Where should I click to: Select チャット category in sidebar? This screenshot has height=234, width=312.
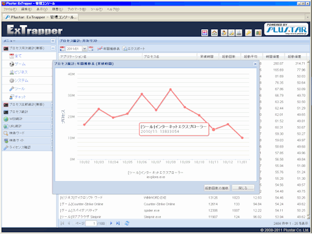[x=18, y=97]
